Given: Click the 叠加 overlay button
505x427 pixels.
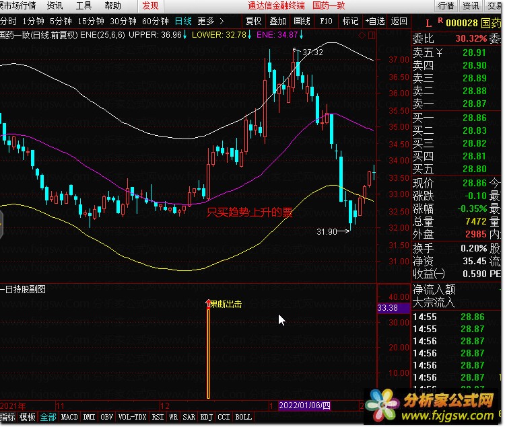Looking at the screenshot, I should (277, 22).
